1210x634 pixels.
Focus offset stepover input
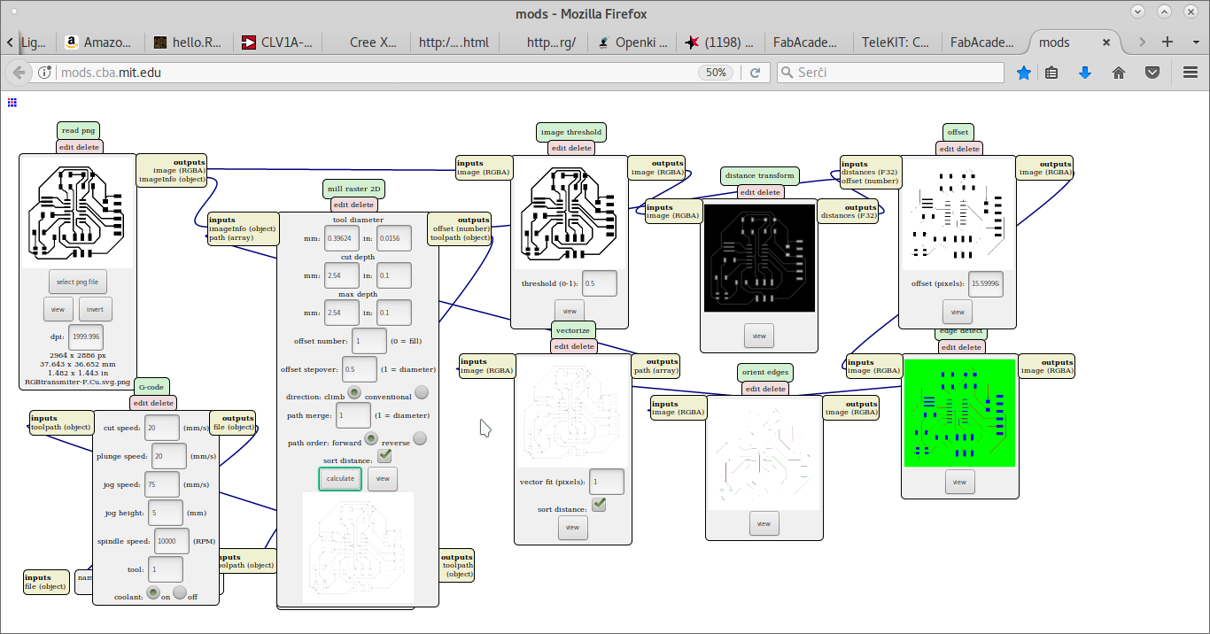coord(359,368)
